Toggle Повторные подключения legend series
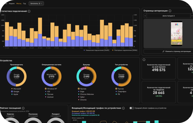The height and width of the screenshot is (123, 193). pos(125,50)
